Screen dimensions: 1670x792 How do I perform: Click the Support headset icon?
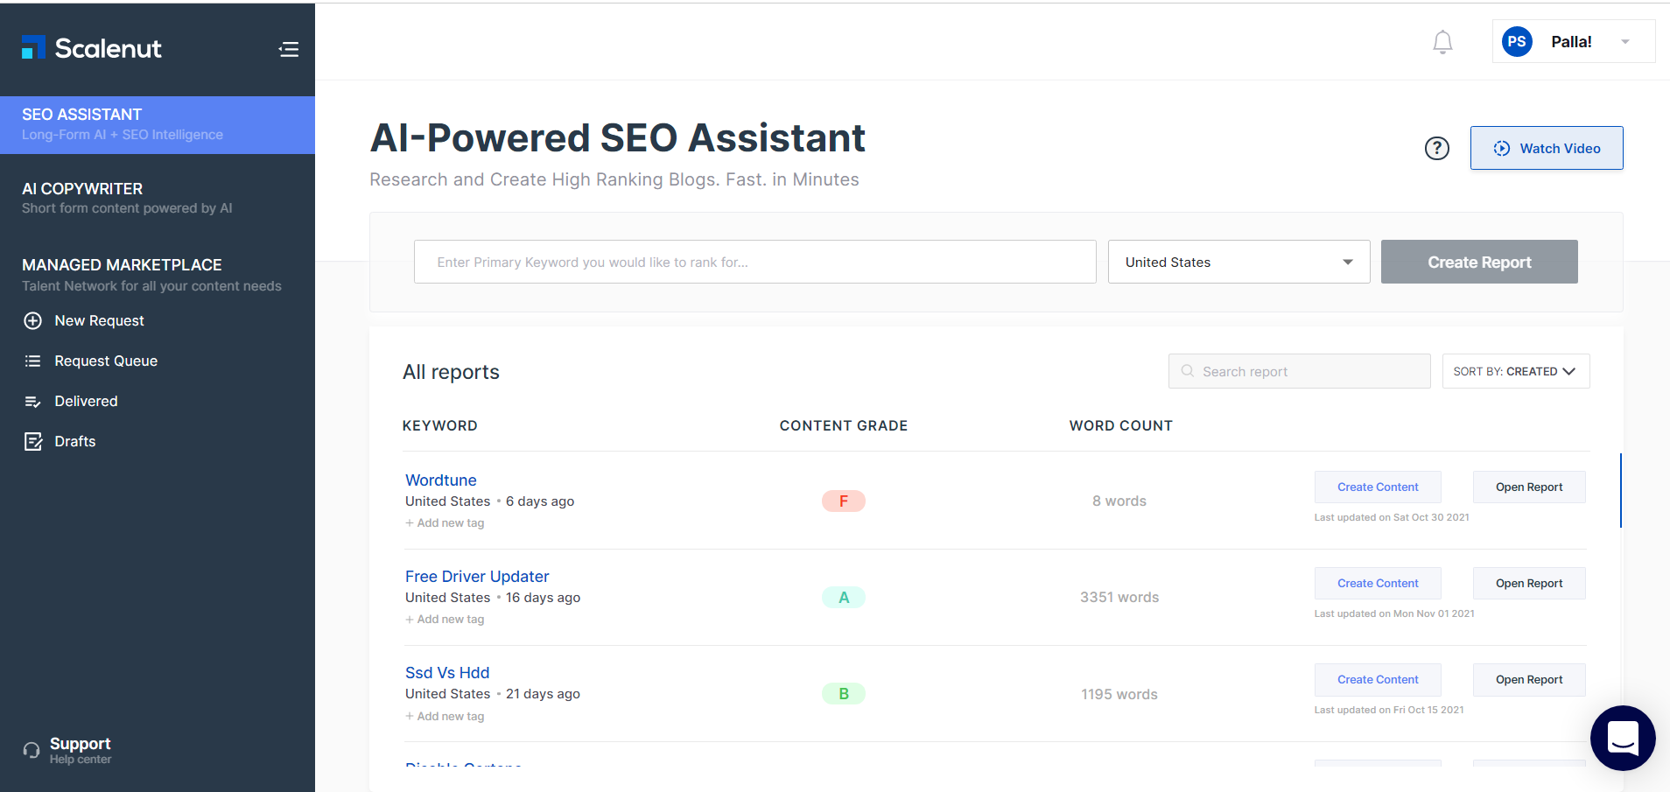coord(32,750)
